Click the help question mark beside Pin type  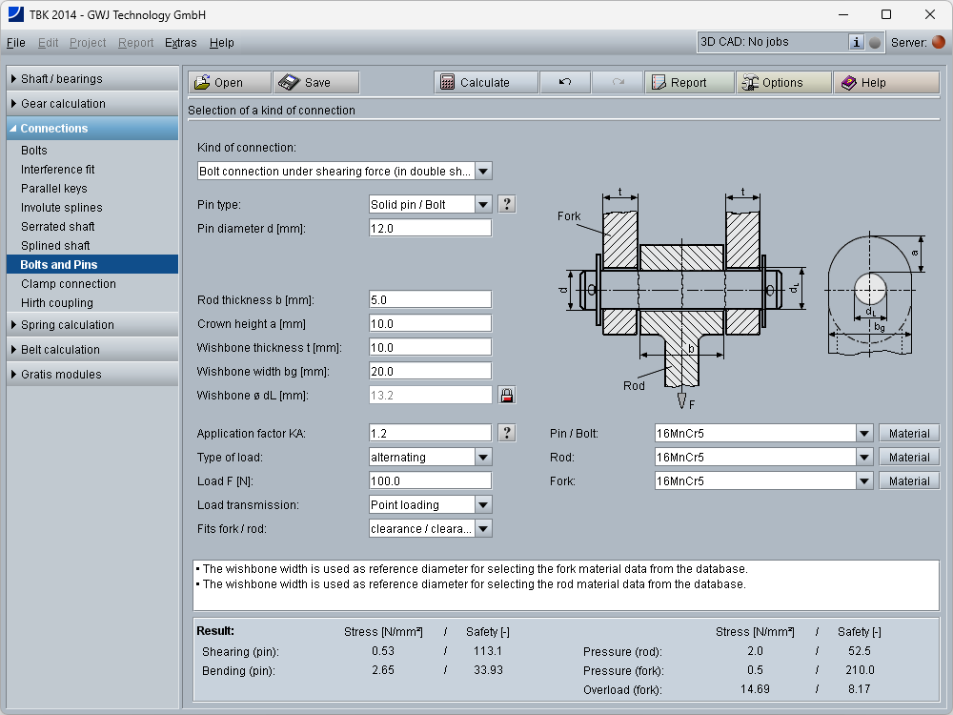click(x=506, y=204)
